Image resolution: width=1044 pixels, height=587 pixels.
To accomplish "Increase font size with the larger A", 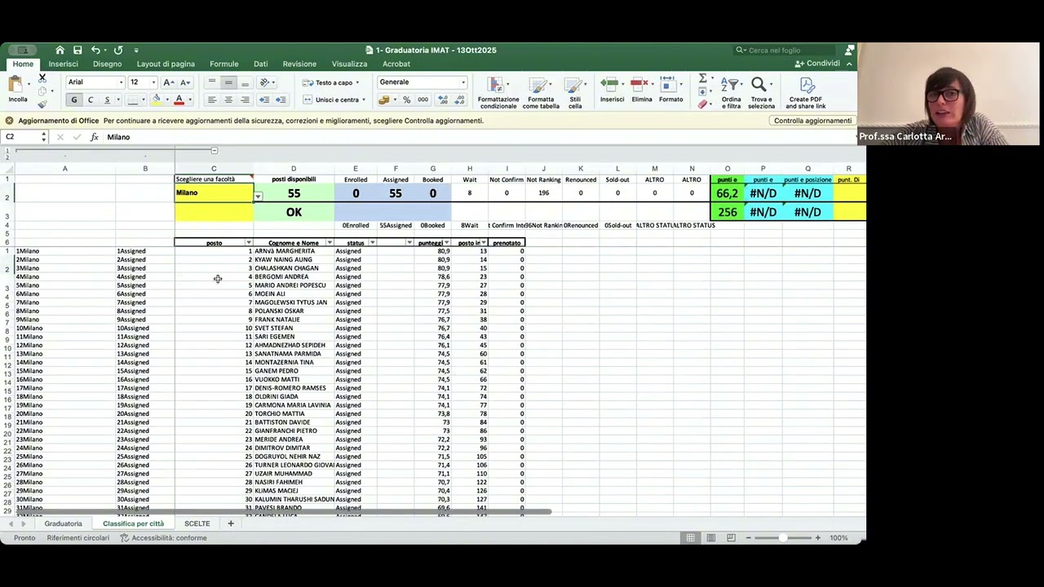I will 167,82.
